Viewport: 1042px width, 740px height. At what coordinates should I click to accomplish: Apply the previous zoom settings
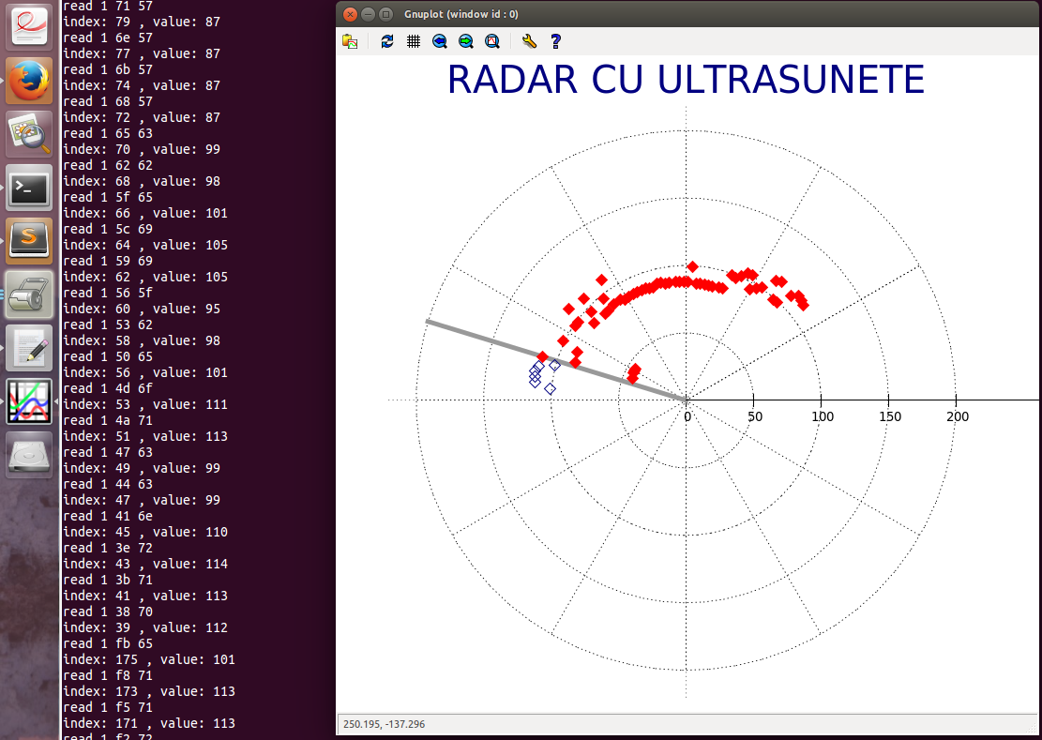coord(439,41)
